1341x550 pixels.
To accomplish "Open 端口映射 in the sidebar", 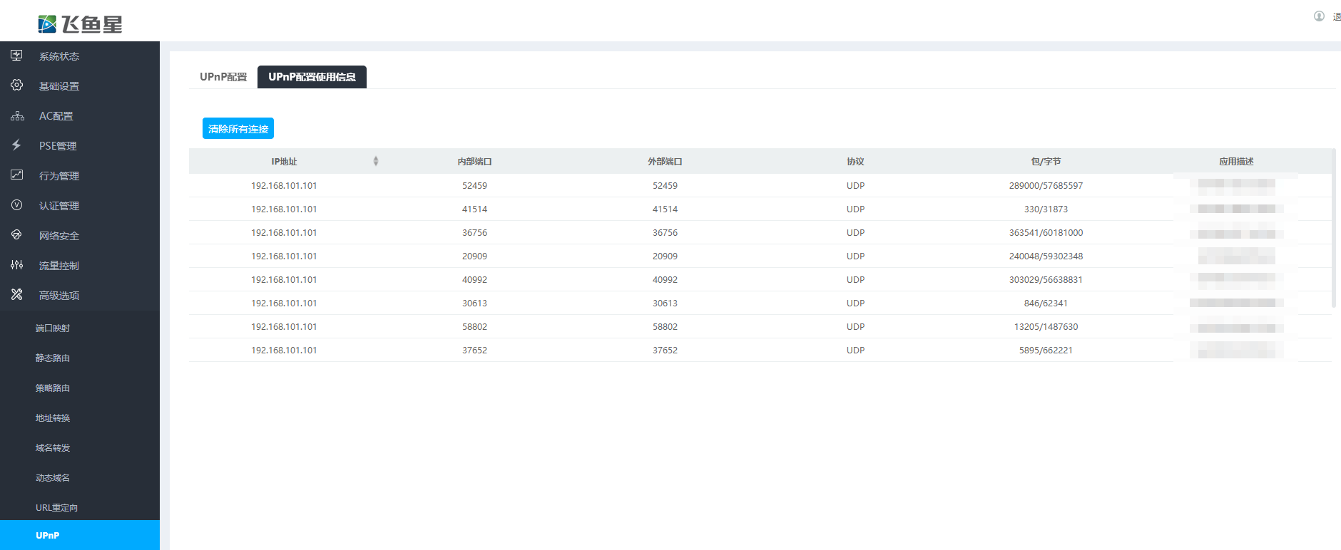I will pyautogui.click(x=53, y=328).
